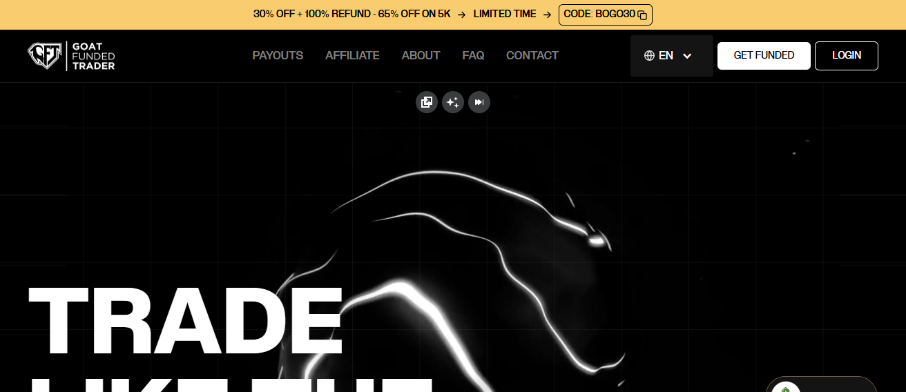Click the pop-out window overlay icon

427,102
